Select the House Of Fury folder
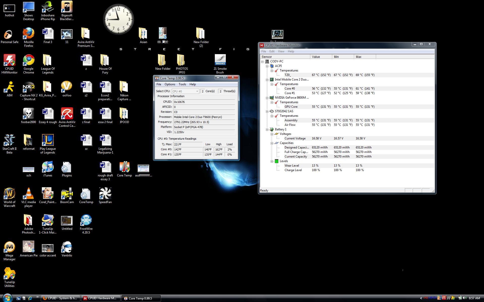The width and height of the screenshot is (484, 302). [105, 64]
